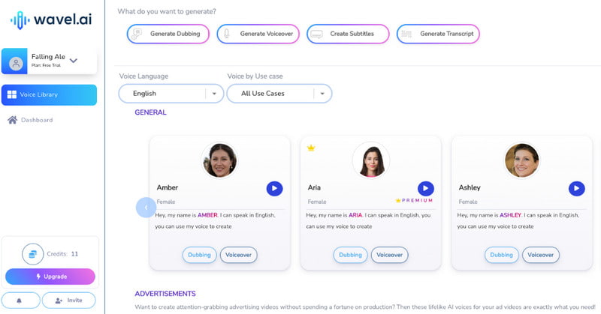Click the Upgrade plan button

pyautogui.click(x=50, y=277)
